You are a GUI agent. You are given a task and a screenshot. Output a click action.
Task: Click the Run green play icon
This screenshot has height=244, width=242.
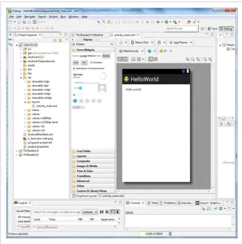click(x=166, y=22)
